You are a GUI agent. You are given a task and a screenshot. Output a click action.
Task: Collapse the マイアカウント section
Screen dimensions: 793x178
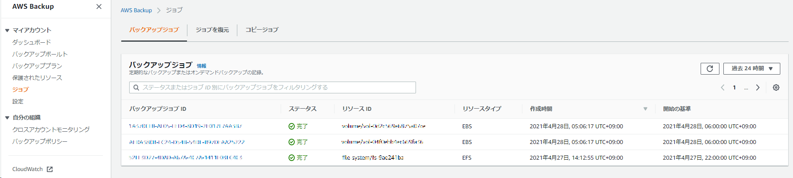pos(7,31)
